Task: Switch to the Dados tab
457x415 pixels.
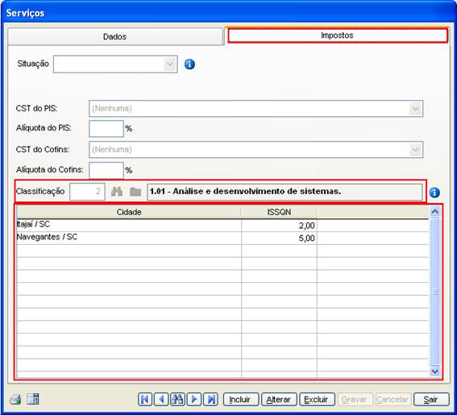Action: click(x=114, y=37)
